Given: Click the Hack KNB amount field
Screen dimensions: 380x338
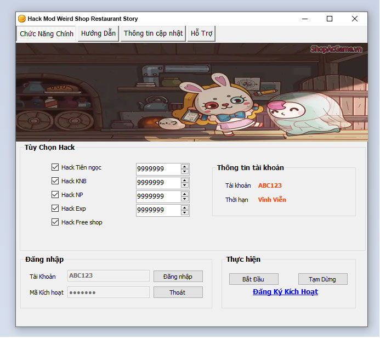Looking at the screenshot, I should [158, 183].
